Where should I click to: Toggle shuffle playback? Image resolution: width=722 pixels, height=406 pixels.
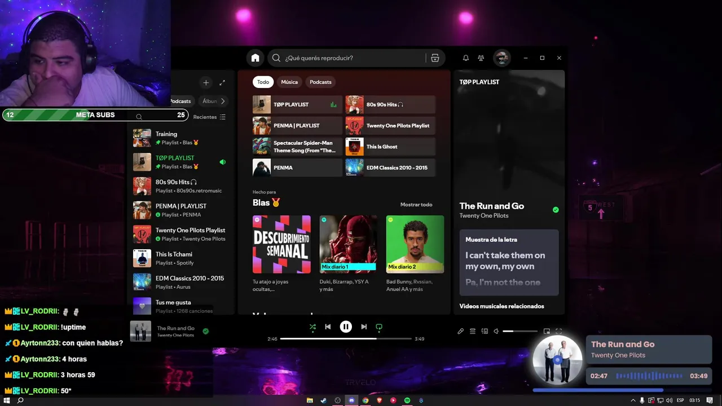coord(312,326)
